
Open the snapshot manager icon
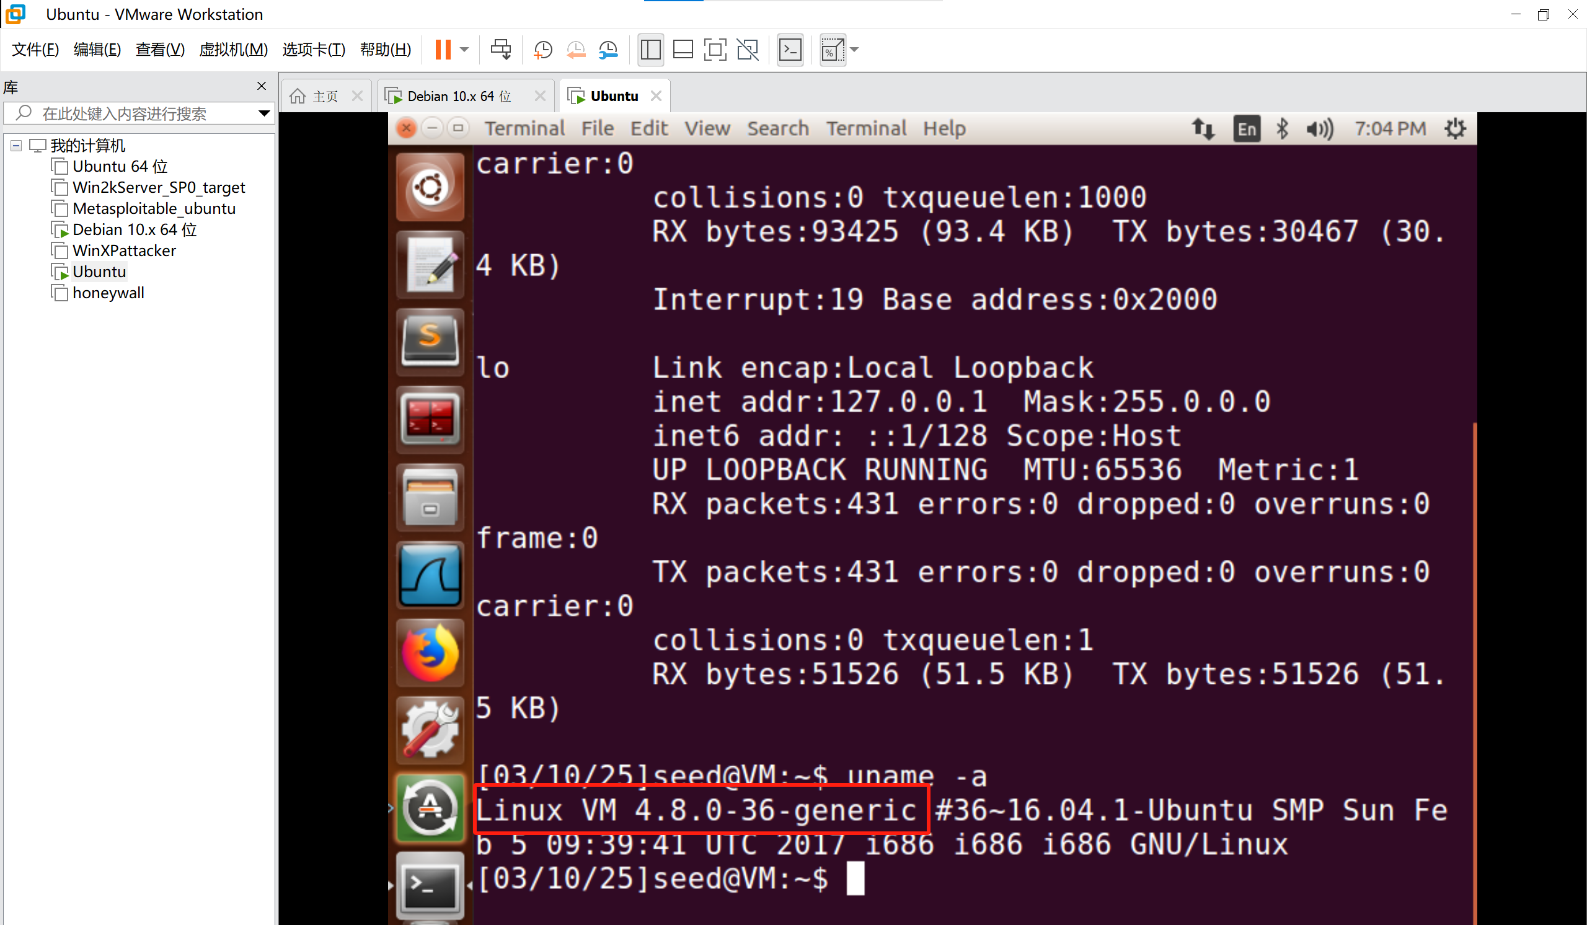click(608, 50)
